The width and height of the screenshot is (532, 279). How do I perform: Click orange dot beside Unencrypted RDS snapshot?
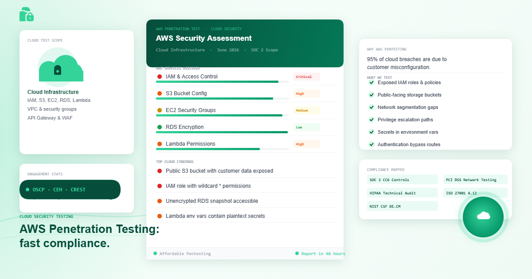coord(160,201)
